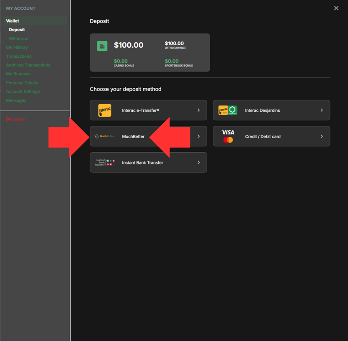Screen dimensions: 348x341
Task: Expand the Interac e-Transfer chevron arrow
Action: pyautogui.click(x=198, y=110)
